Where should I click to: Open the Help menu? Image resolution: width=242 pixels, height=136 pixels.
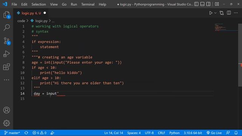point(102,4)
